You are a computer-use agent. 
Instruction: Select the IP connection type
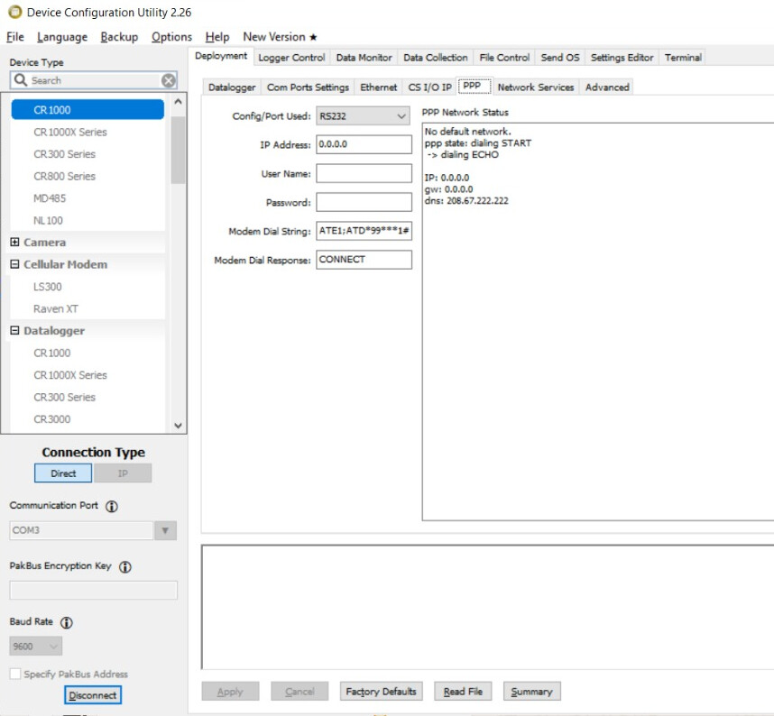(x=123, y=473)
